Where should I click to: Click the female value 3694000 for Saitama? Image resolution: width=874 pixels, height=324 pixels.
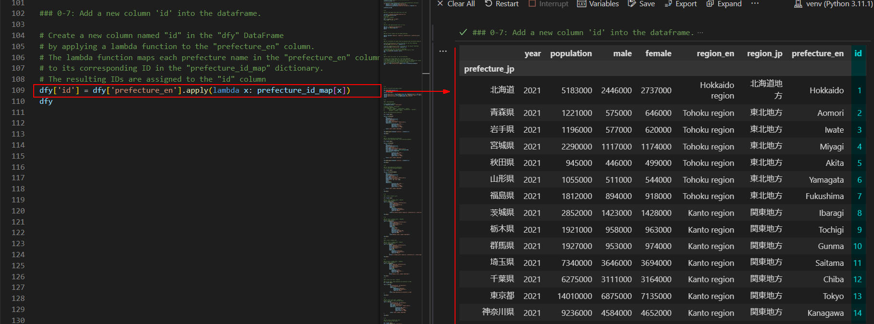[x=656, y=263]
